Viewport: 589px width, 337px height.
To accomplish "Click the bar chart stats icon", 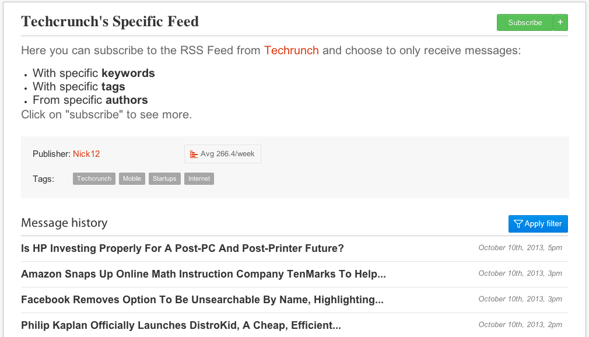I will pos(194,154).
